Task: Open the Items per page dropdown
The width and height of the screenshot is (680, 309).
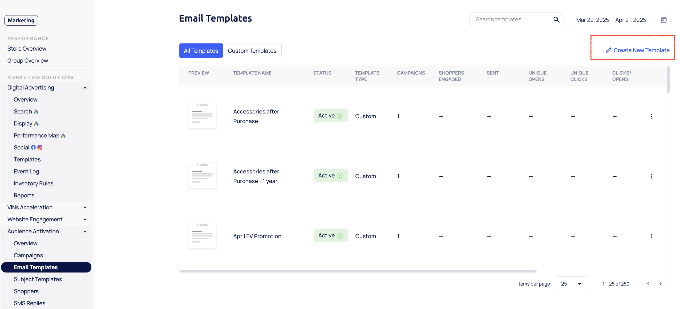Action: [x=571, y=284]
